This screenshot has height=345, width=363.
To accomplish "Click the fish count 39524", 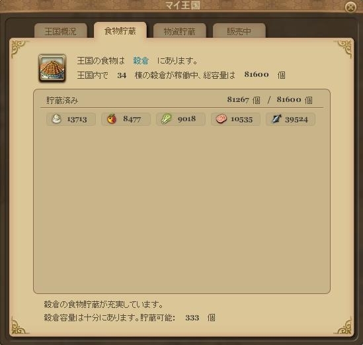I will click(296, 119).
